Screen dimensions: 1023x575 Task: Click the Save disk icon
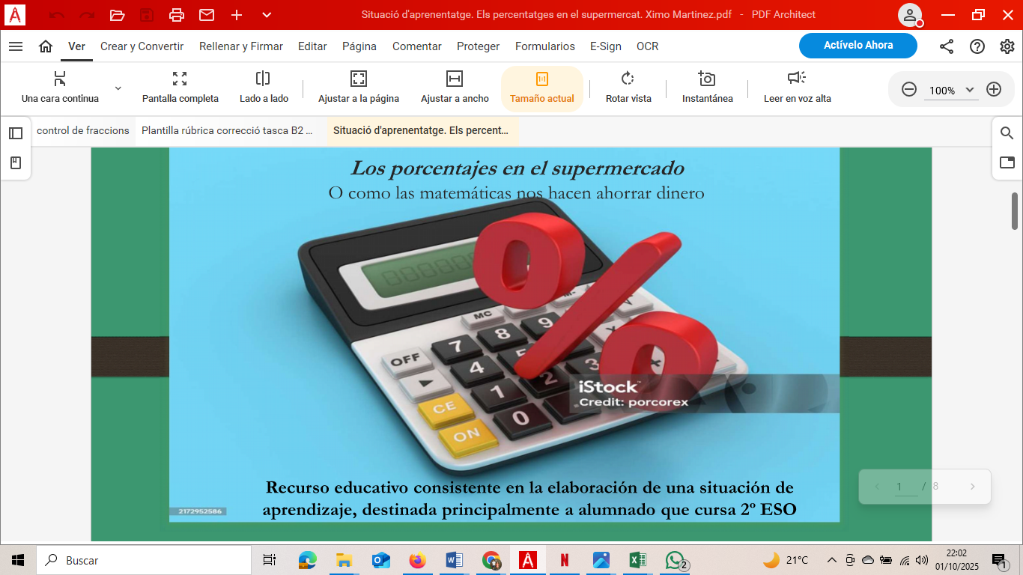[x=147, y=15]
